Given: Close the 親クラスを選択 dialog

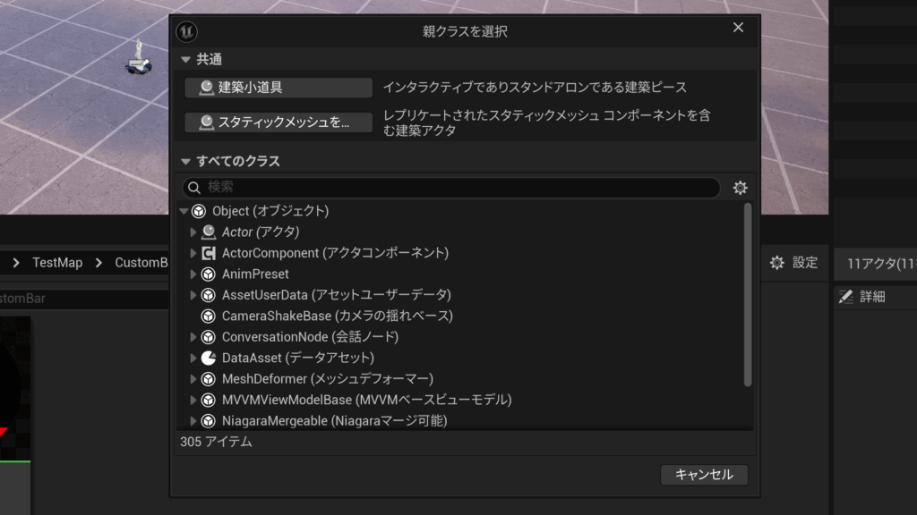Looking at the screenshot, I should (x=738, y=28).
